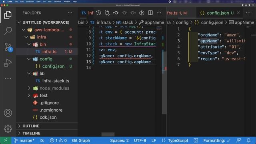Open Run and Debug view

pos(8,63)
